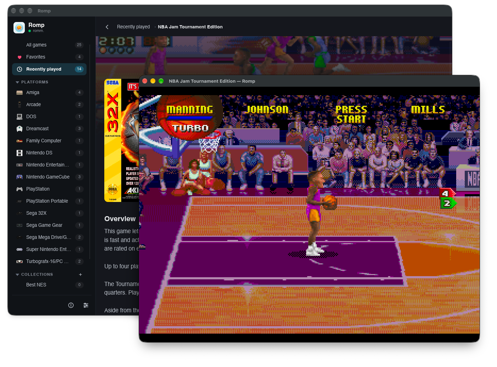
Task: Click Recently played breadcrumb link
Action: pyautogui.click(x=133, y=27)
